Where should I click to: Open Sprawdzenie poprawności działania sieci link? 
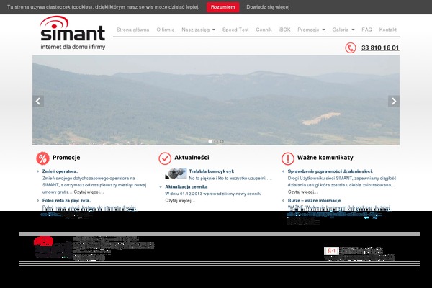pyautogui.click(x=330, y=171)
